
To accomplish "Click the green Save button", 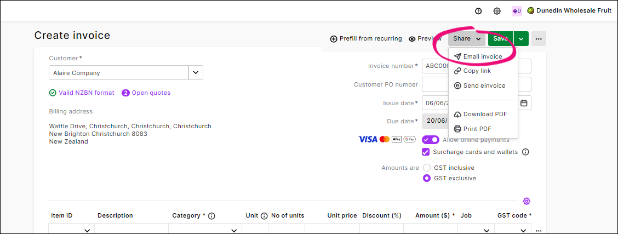I will pyautogui.click(x=501, y=38).
